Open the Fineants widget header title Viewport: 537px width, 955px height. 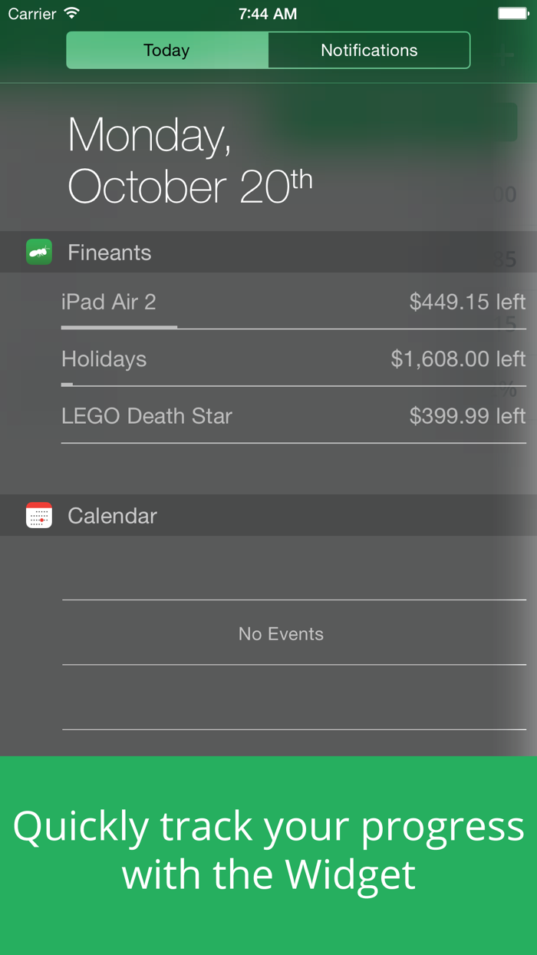pyautogui.click(x=110, y=253)
